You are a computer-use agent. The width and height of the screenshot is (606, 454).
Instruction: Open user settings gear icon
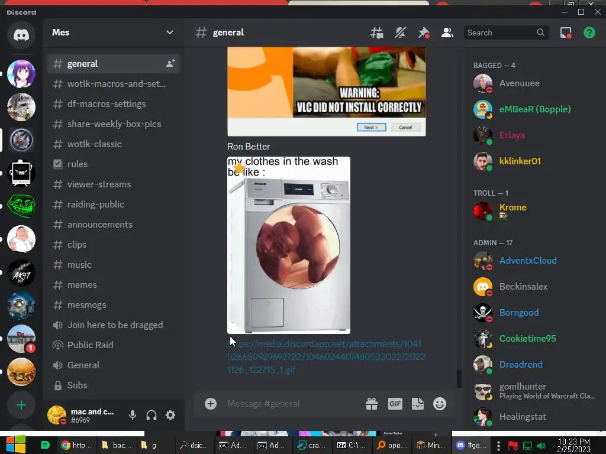170,415
